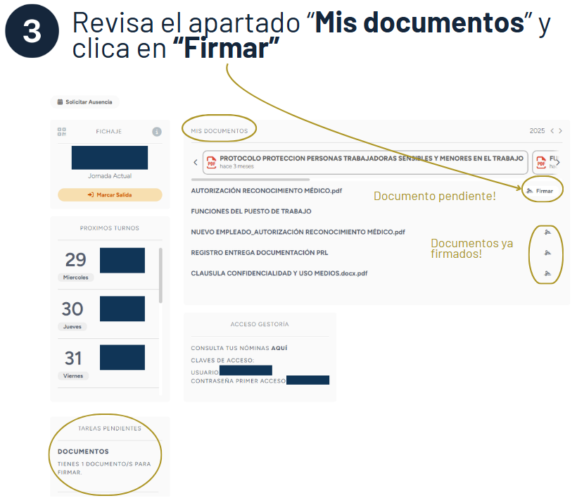
Task: Click signed icon for Clausula Confidencialidad document
Action: (547, 273)
